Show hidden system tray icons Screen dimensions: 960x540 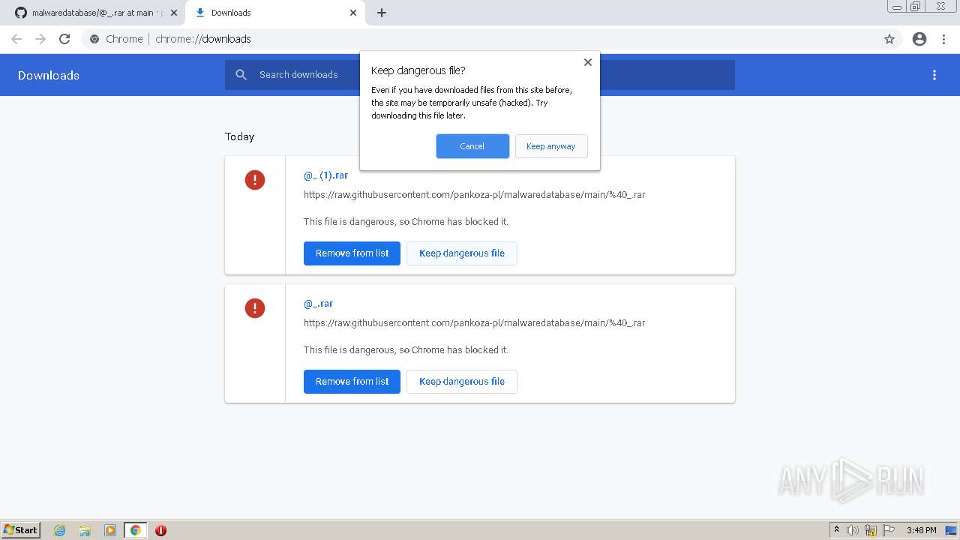pyautogui.click(x=836, y=530)
